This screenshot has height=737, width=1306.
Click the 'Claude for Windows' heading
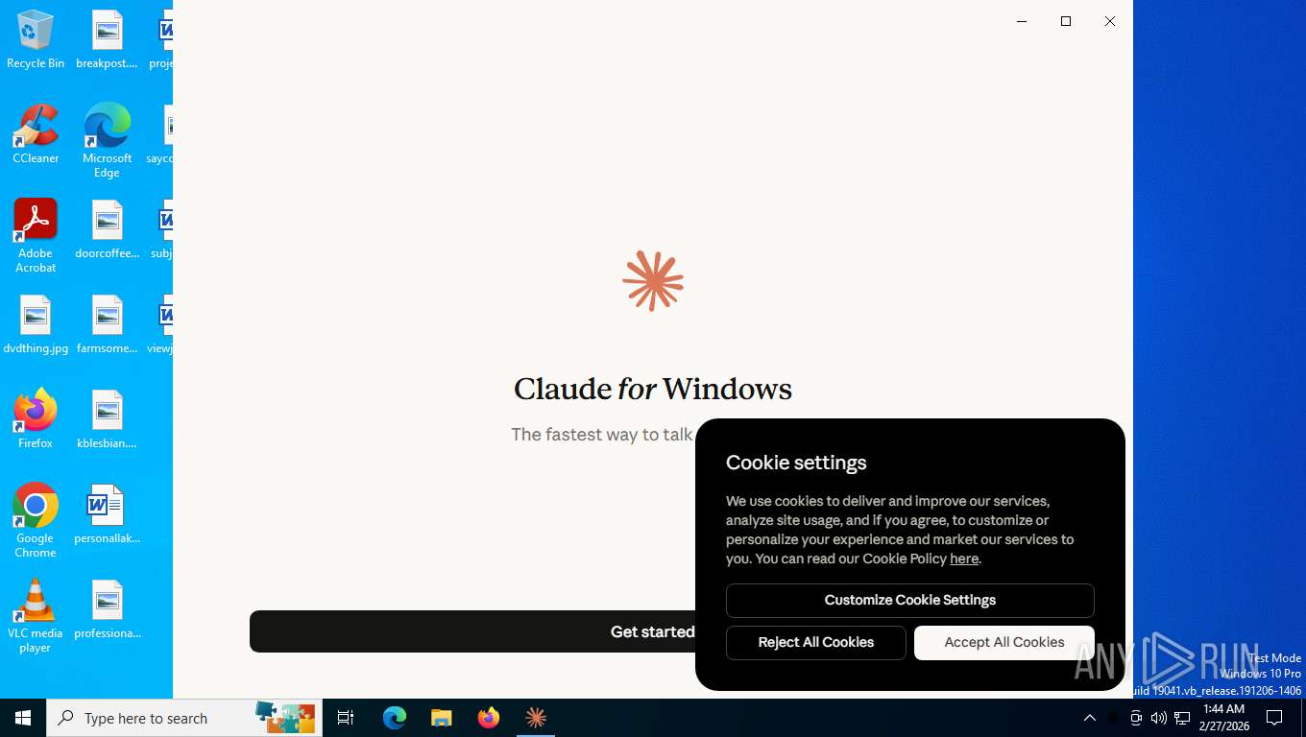click(653, 389)
